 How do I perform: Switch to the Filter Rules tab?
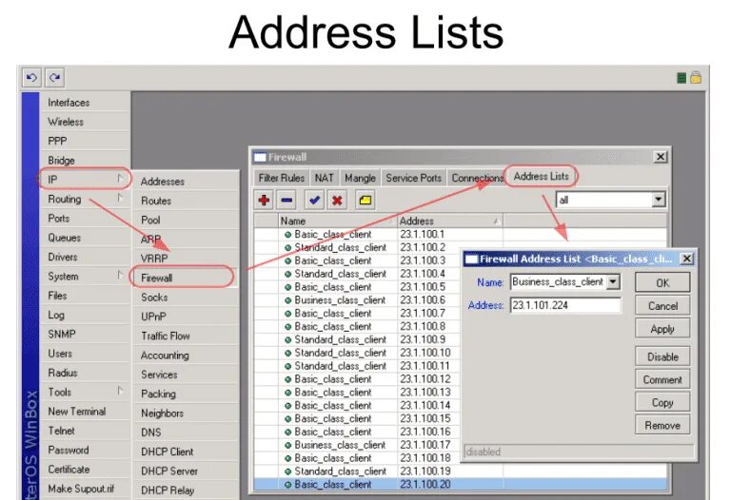(281, 178)
